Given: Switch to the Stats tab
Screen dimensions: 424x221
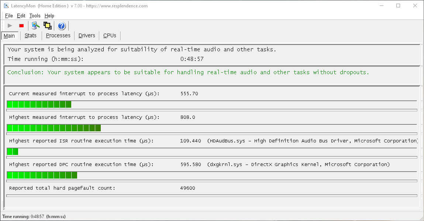Looking at the screenshot, I should (31, 35).
